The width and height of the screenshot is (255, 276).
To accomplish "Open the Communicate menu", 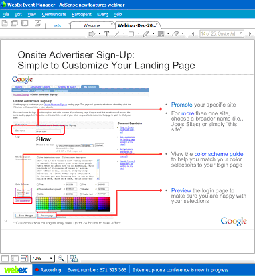I will point(54,15).
